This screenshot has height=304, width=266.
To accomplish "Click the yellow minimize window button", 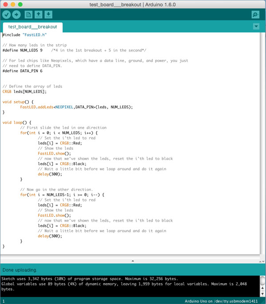I will pyautogui.click(x=13, y=4).
